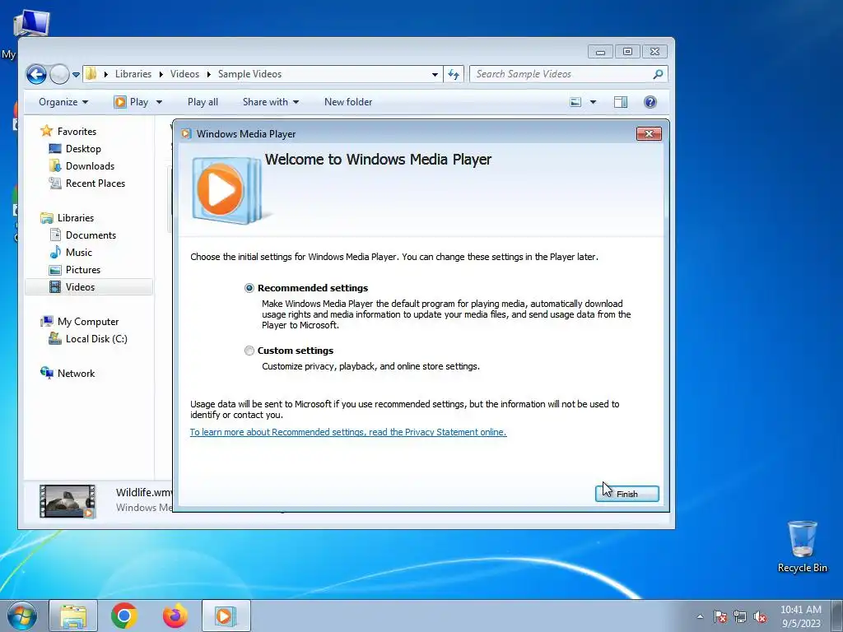Click Play in the Explorer toolbar

pyautogui.click(x=131, y=102)
